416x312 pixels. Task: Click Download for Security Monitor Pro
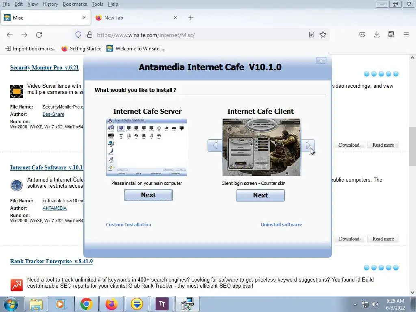tap(349, 145)
